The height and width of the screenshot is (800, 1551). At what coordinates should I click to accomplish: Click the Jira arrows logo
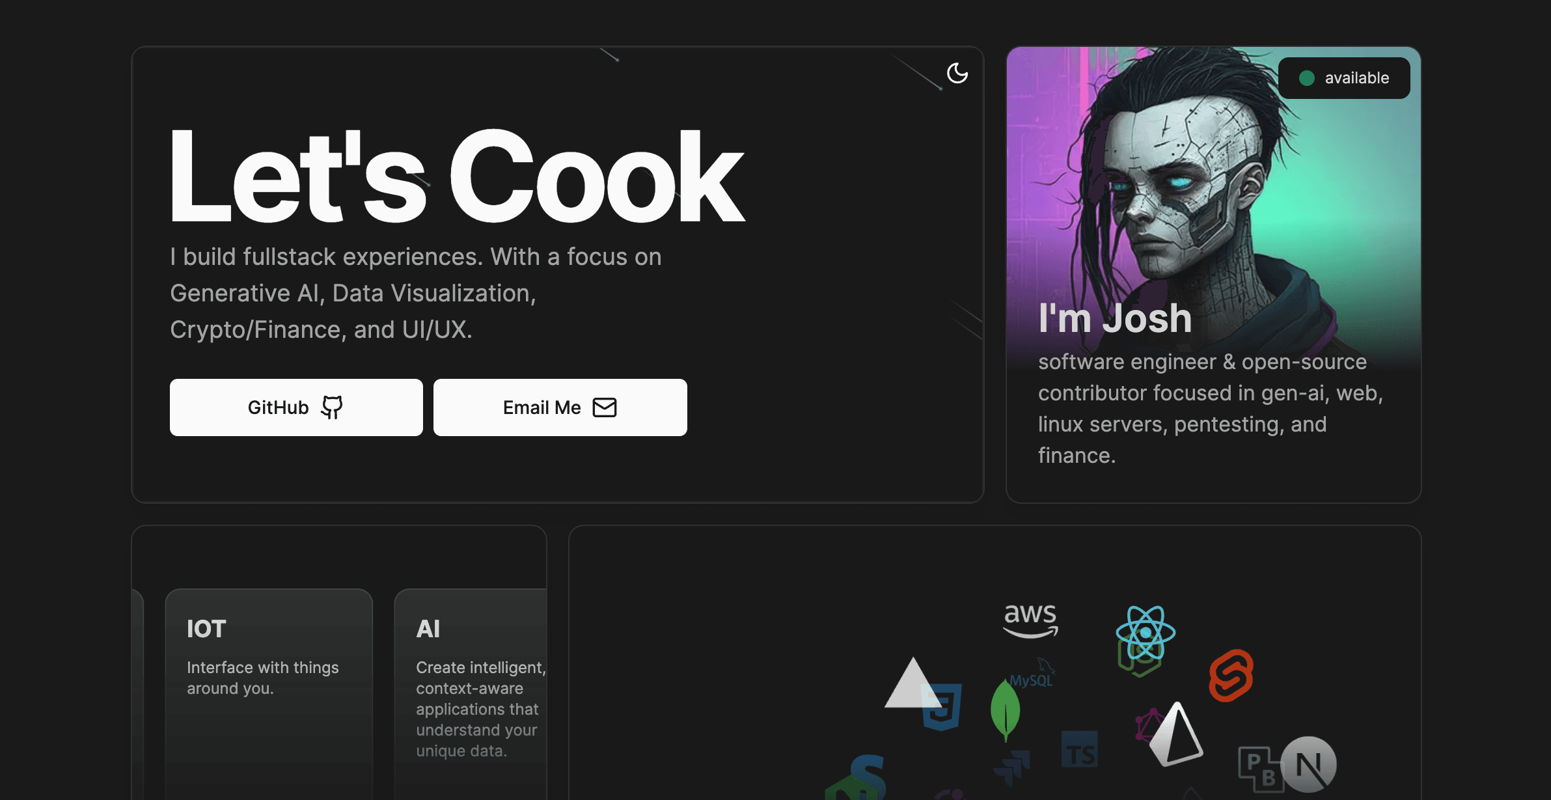[1013, 767]
